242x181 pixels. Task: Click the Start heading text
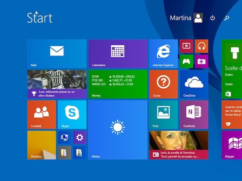40,18
